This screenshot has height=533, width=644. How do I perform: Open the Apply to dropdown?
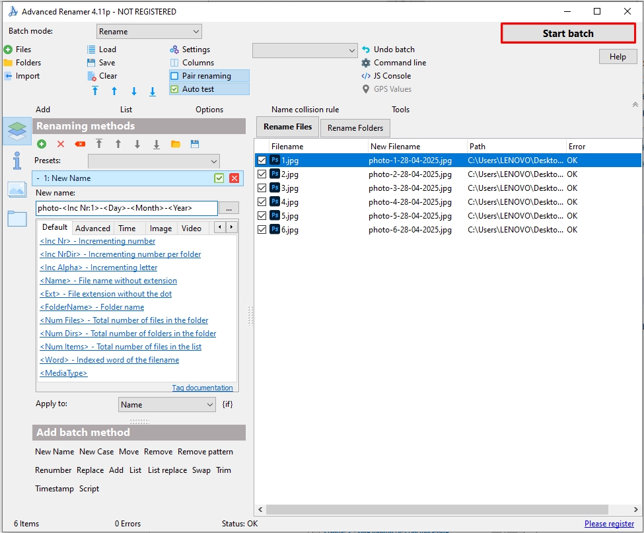pos(166,404)
